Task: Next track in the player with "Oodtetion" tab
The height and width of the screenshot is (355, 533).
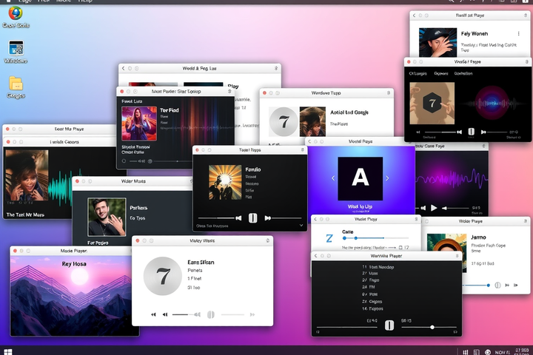Action: coord(483,132)
